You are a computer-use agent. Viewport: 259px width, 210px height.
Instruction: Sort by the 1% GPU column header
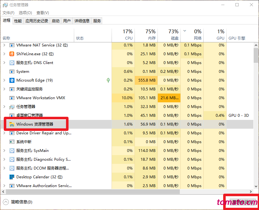pyautogui.click(x=215, y=35)
